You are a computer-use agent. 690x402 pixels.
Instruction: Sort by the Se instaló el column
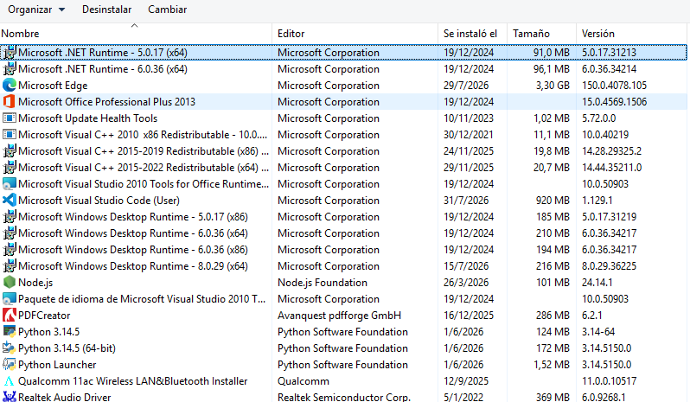[x=470, y=34]
